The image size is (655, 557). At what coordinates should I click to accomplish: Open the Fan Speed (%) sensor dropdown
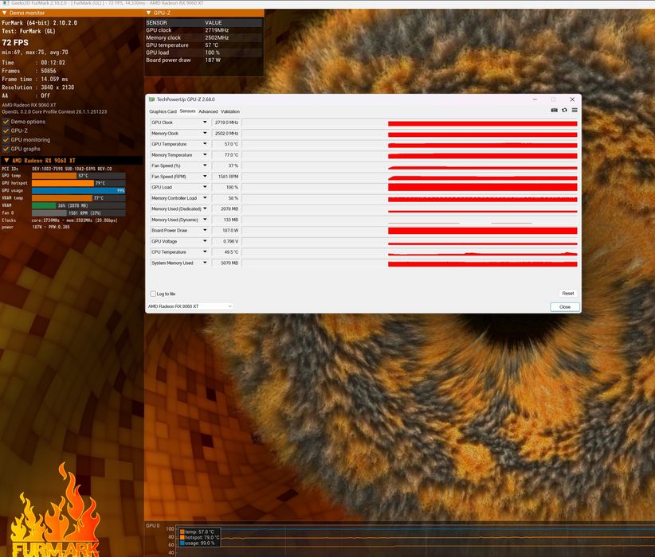pos(205,166)
